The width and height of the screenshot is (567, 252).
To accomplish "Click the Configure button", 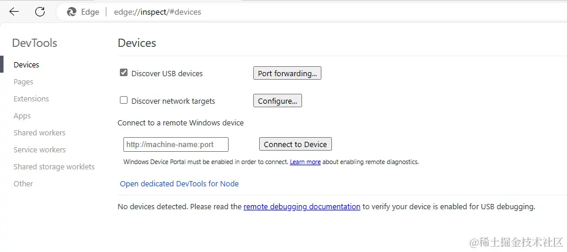I will click(277, 101).
